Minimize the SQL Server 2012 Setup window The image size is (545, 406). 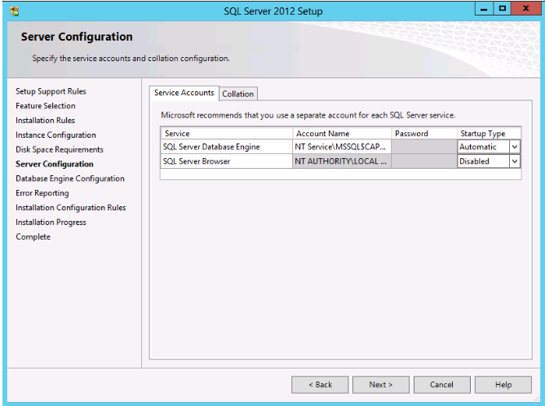pos(484,10)
